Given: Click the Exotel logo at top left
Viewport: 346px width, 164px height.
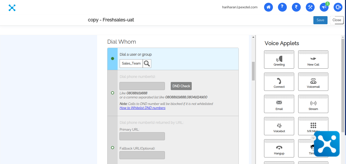Looking at the screenshot, I should click(x=12, y=8).
